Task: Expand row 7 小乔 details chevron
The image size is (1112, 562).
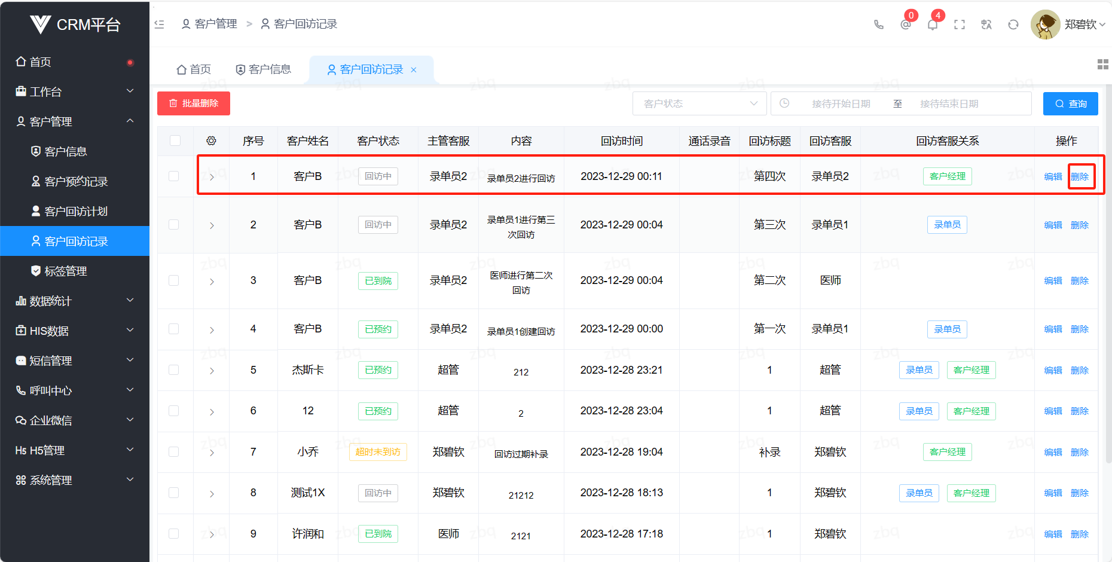Action: 212,453
